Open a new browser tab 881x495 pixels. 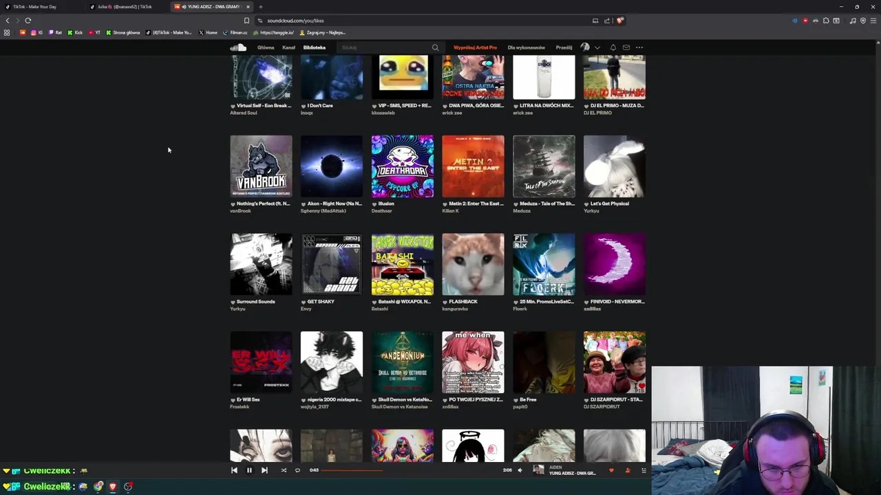pyautogui.click(x=260, y=7)
